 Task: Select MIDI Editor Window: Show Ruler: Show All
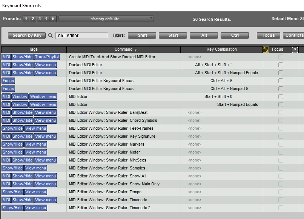(x=107, y=176)
